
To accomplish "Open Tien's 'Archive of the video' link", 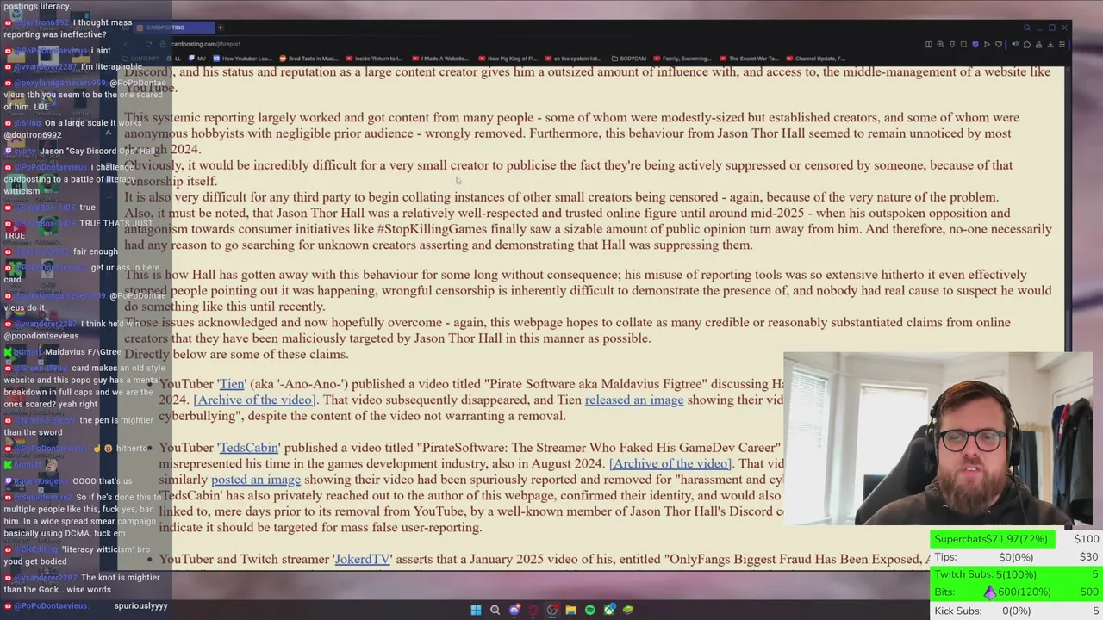I will pyautogui.click(x=254, y=400).
